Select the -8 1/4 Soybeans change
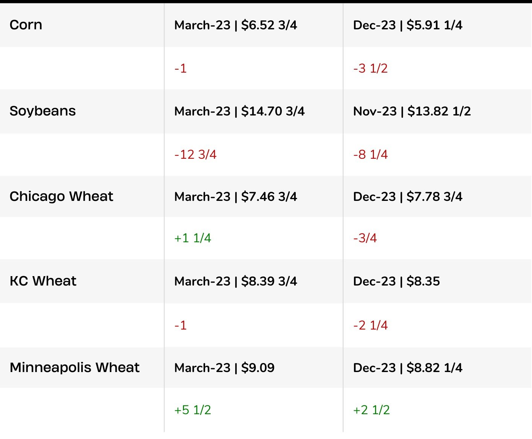Screen dimensions: 532x439 371,155
